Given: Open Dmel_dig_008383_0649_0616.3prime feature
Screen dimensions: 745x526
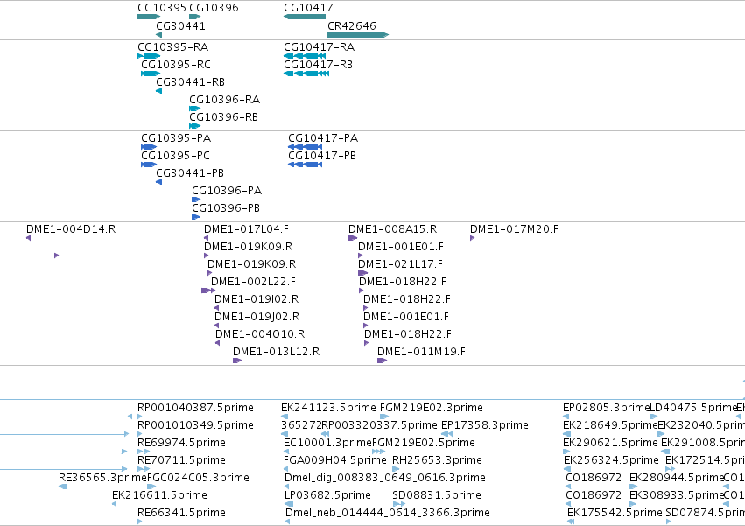Looking at the screenshot, I should pos(385,478).
